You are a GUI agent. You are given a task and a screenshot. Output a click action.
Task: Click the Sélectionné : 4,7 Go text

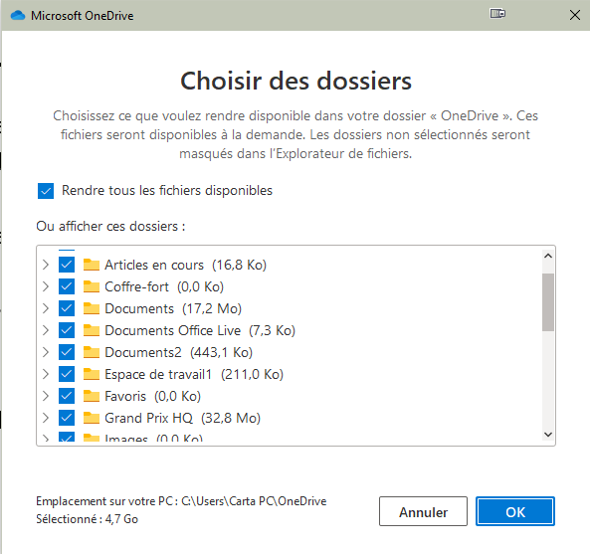point(87,519)
